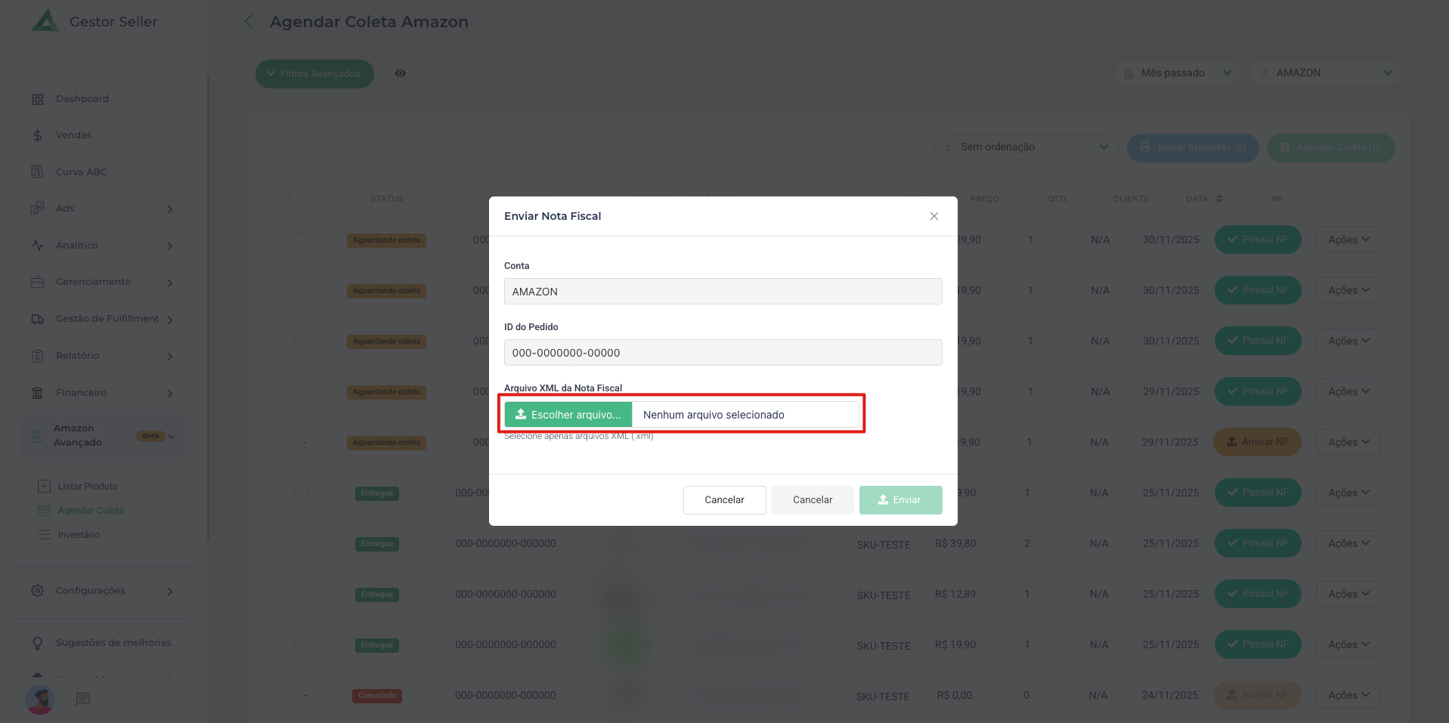Click the user avatar at bottom left
The width and height of the screenshot is (1449, 723).
point(40,700)
